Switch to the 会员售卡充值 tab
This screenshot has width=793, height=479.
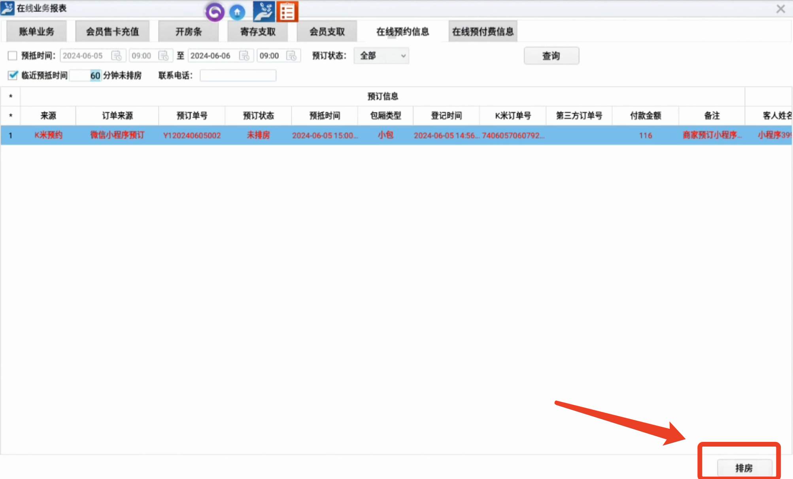tap(112, 32)
